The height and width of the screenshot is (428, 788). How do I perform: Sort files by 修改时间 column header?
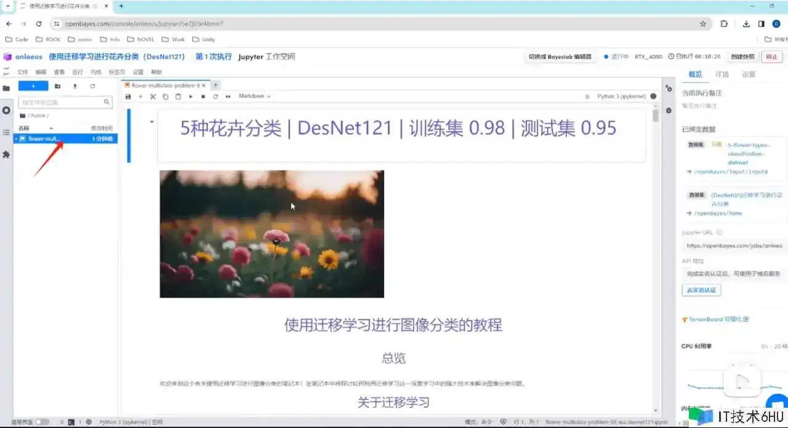pyautogui.click(x=102, y=128)
